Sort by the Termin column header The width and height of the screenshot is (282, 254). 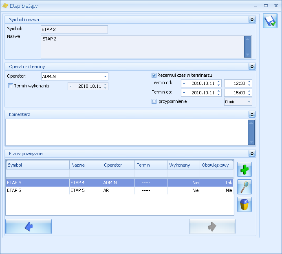click(x=151, y=165)
